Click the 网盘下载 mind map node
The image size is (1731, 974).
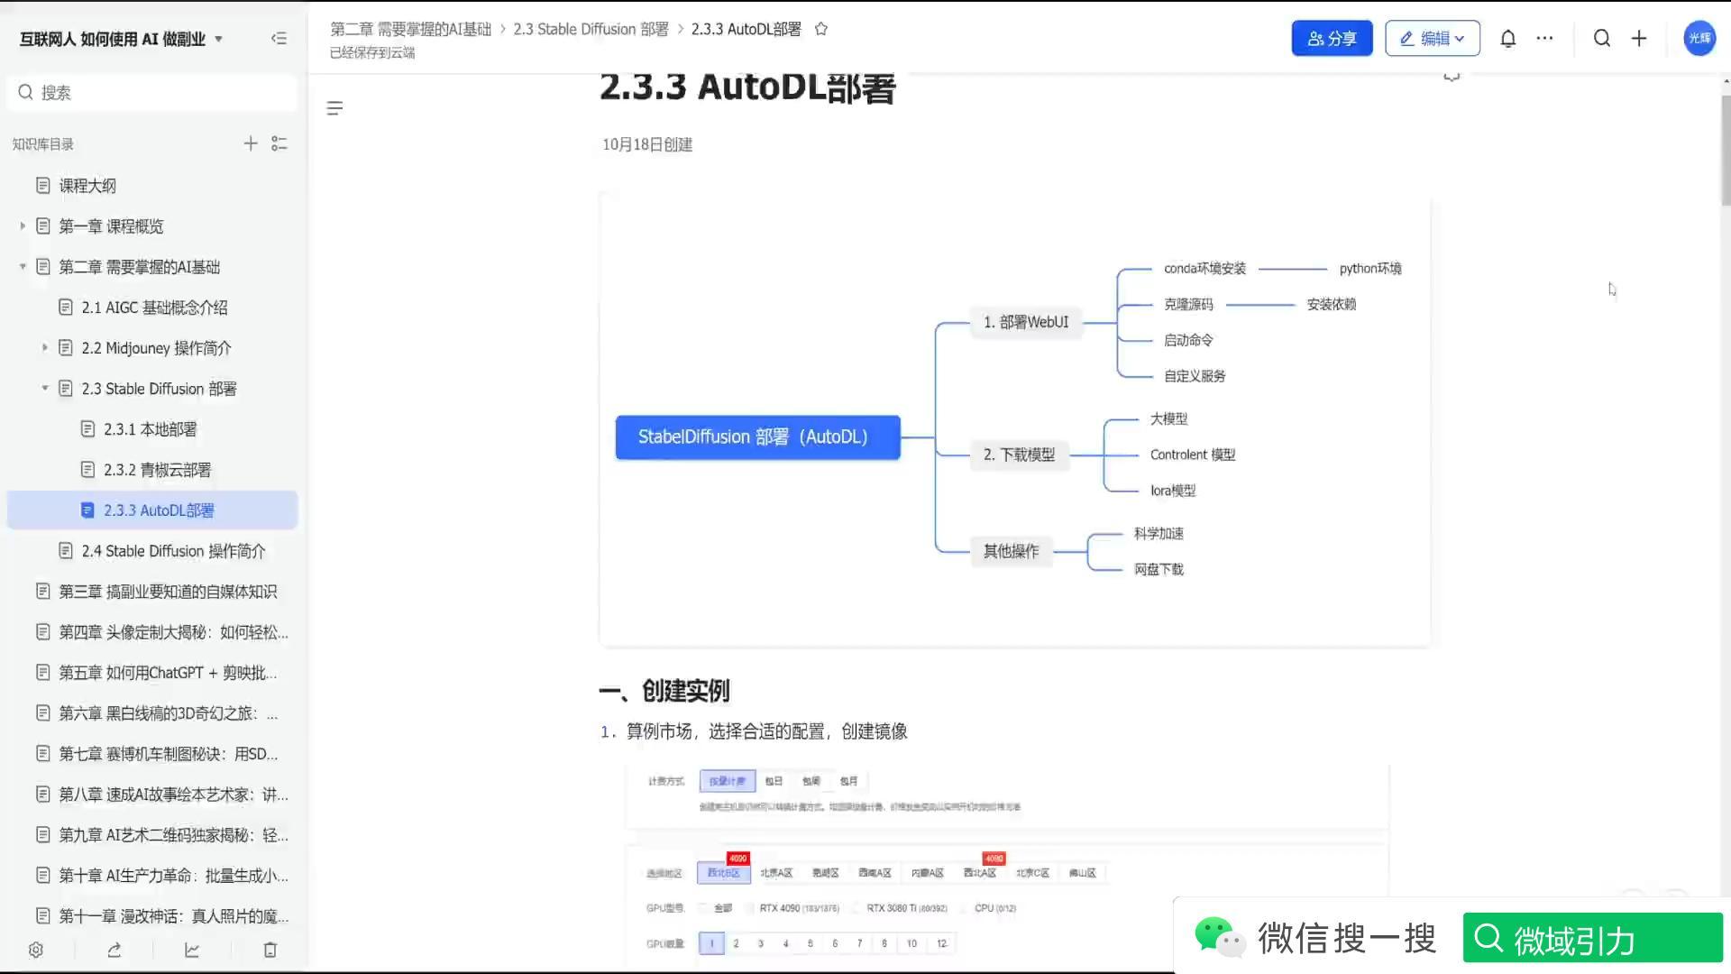pyautogui.click(x=1159, y=569)
